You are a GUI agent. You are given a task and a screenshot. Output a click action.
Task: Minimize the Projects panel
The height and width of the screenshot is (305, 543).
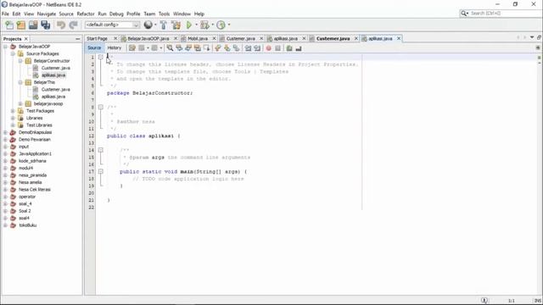(x=77, y=39)
